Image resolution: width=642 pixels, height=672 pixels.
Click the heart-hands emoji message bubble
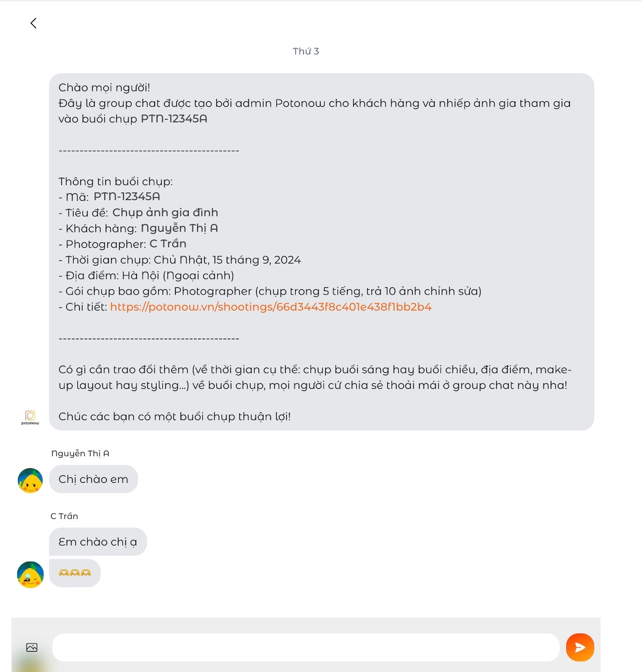click(75, 573)
